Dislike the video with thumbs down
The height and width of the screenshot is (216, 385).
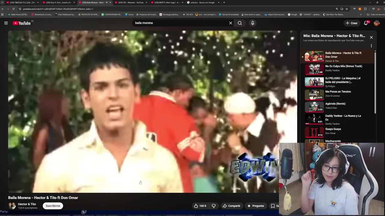[214, 206]
